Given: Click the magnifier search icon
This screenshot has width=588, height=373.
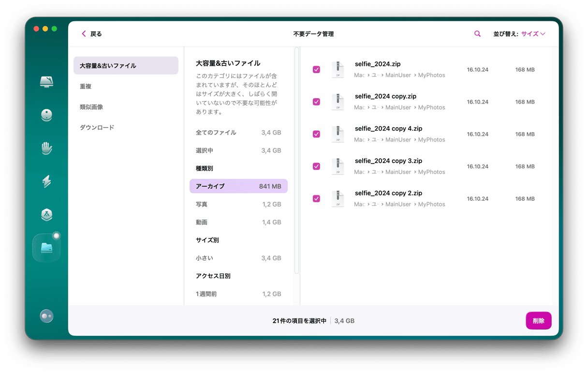Looking at the screenshot, I should coord(477,34).
